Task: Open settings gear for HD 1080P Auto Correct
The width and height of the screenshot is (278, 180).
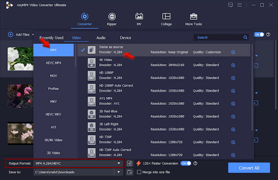Action: tap(233, 91)
